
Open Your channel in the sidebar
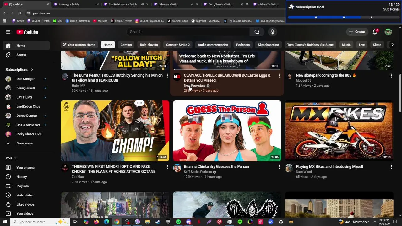(x=26, y=168)
